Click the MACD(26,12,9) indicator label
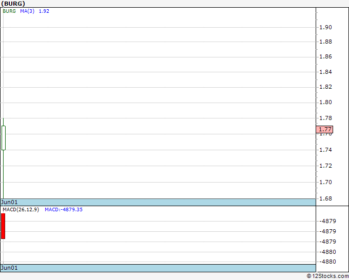The image size is (349, 280). point(21,210)
